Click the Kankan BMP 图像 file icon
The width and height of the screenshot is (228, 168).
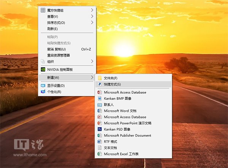pyautogui.click(x=100, y=98)
